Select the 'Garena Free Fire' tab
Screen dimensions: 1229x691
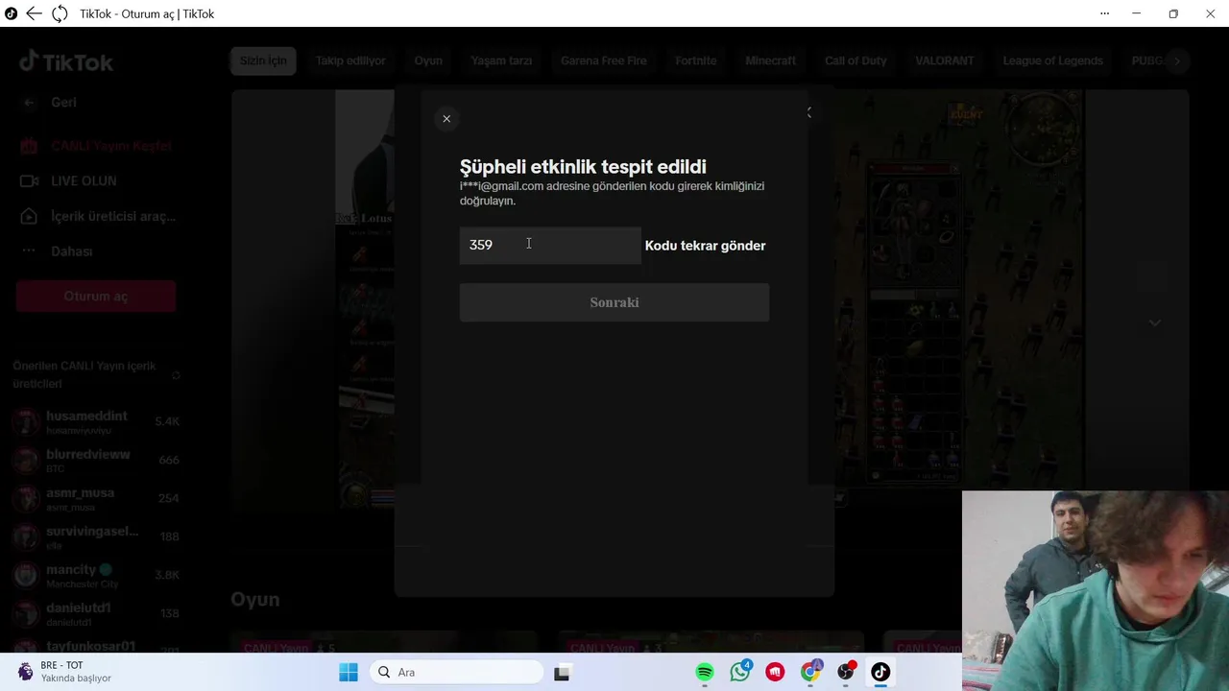click(604, 60)
